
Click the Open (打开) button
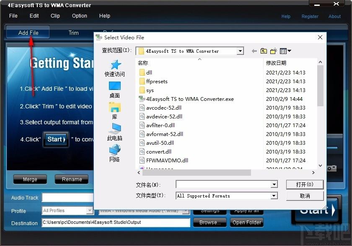click(x=305, y=184)
